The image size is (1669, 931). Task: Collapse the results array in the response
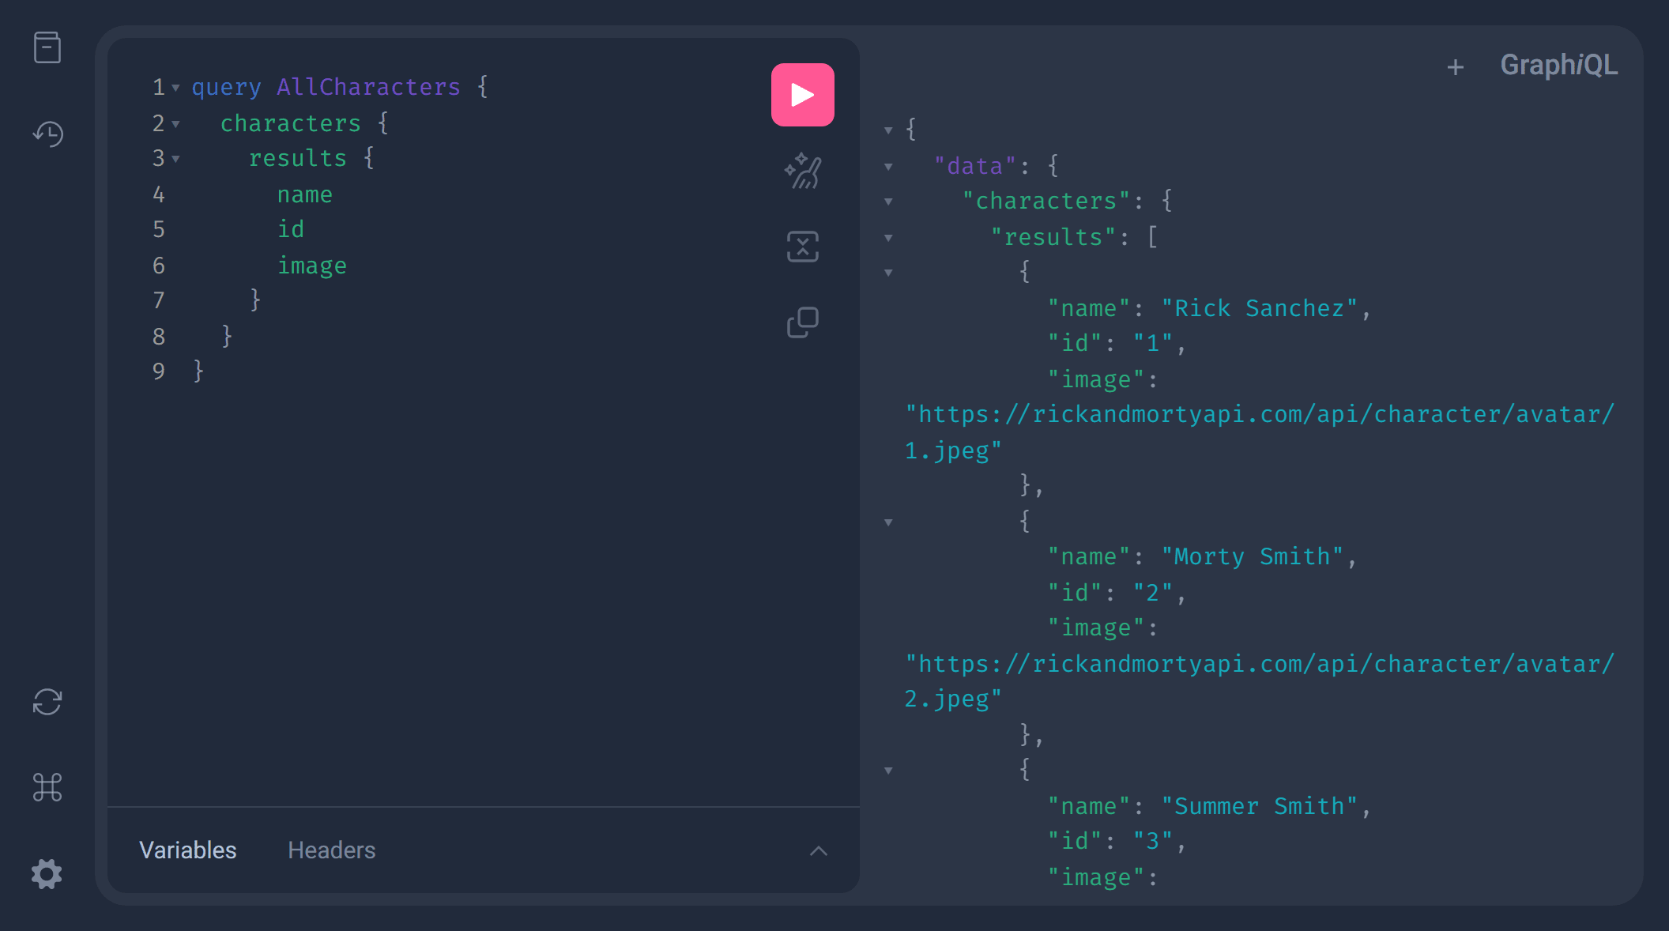click(x=890, y=236)
